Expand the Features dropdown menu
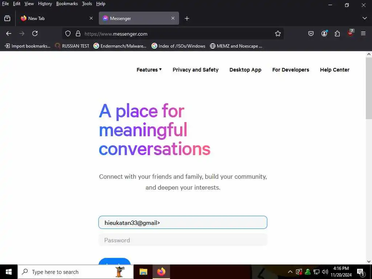Image resolution: width=372 pixels, height=279 pixels. [149, 70]
